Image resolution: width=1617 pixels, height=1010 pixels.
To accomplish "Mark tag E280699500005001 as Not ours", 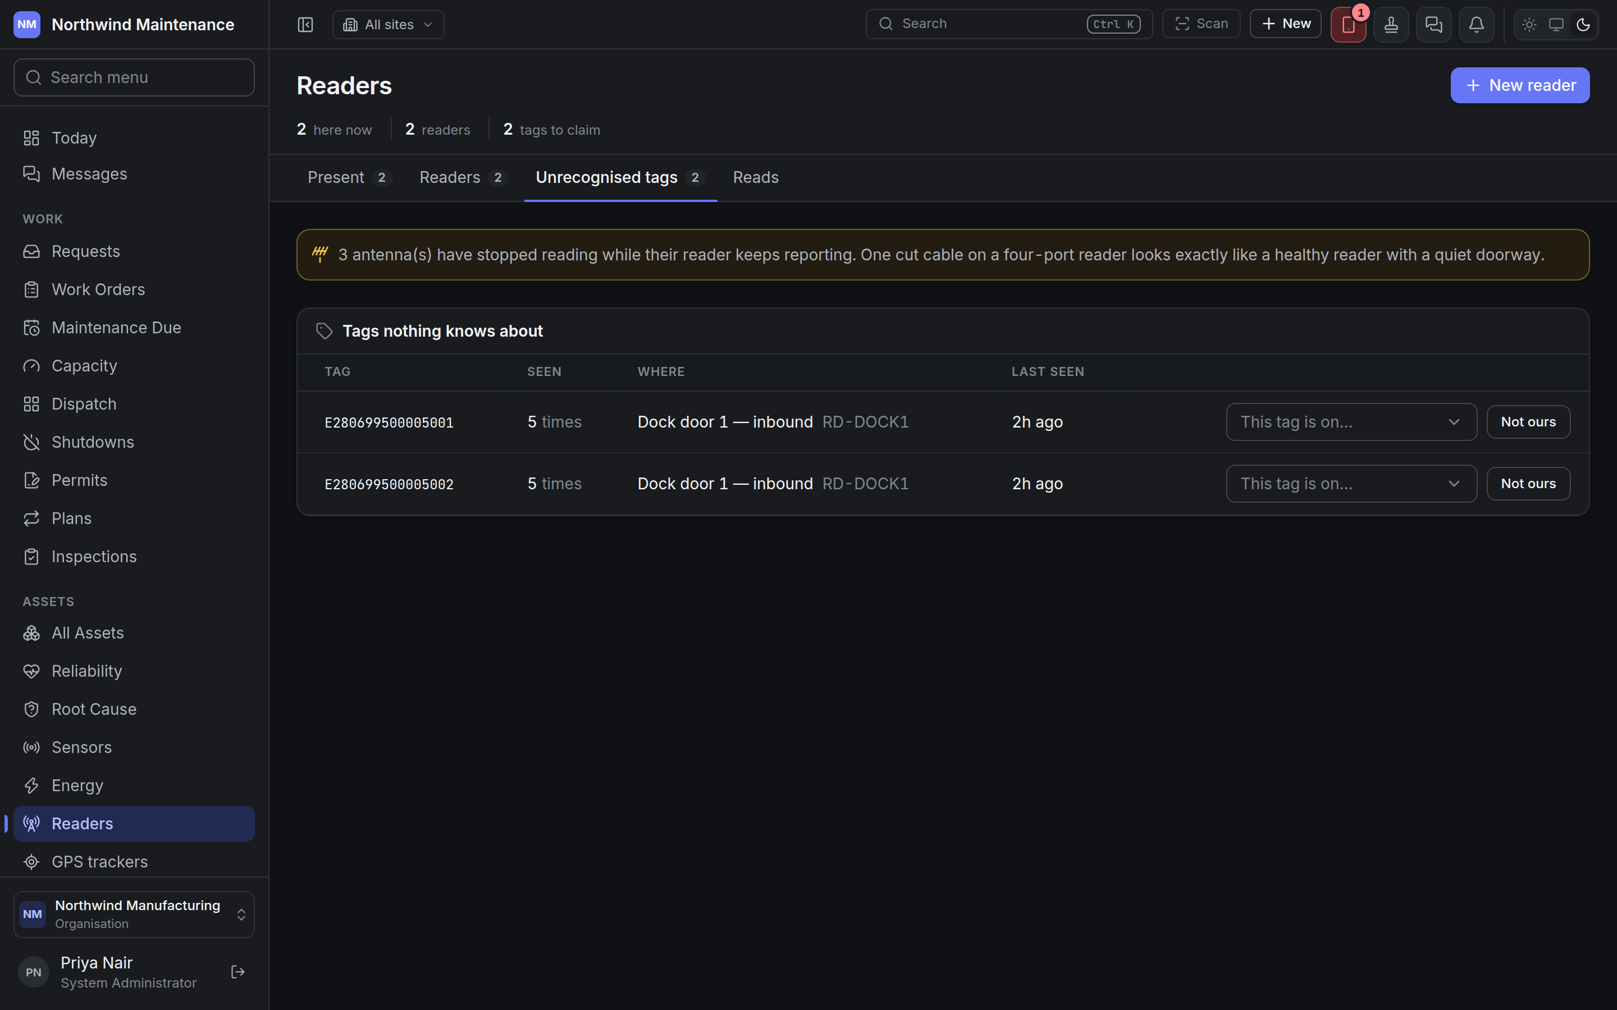I will tap(1528, 422).
